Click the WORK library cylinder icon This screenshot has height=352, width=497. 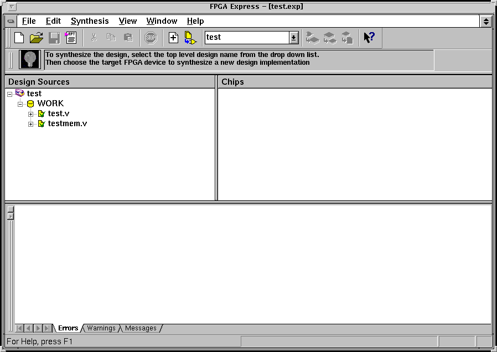click(30, 103)
